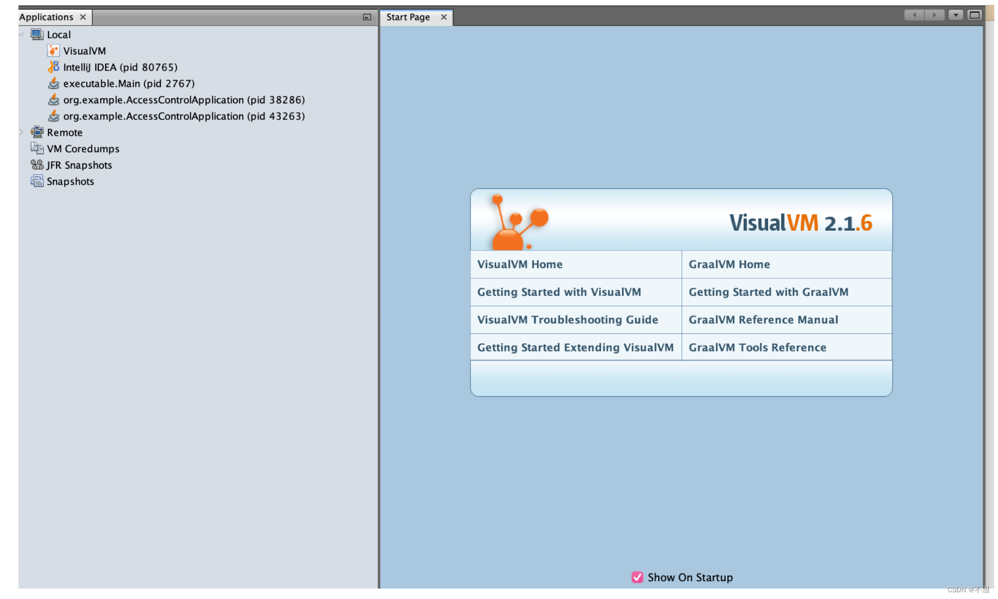This screenshot has width=998, height=599.
Task: Maximize the Start Page editor window
Action: pos(975,15)
